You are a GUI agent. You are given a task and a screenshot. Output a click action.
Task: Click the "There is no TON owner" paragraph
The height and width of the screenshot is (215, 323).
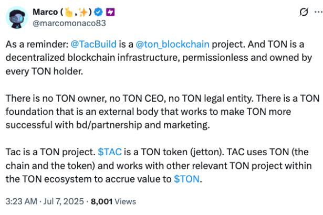click(158, 112)
